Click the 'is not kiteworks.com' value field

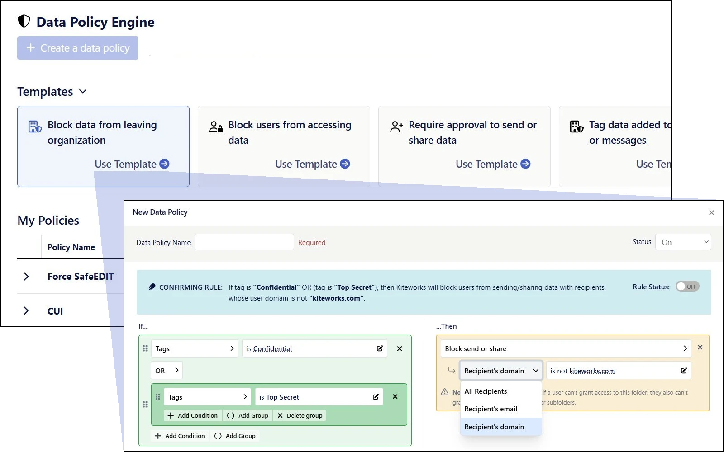[x=619, y=371]
